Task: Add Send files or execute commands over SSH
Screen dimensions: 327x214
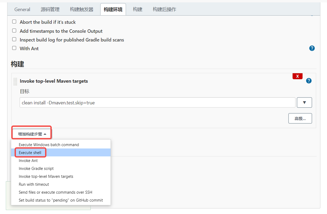Action: click(x=55, y=192)
